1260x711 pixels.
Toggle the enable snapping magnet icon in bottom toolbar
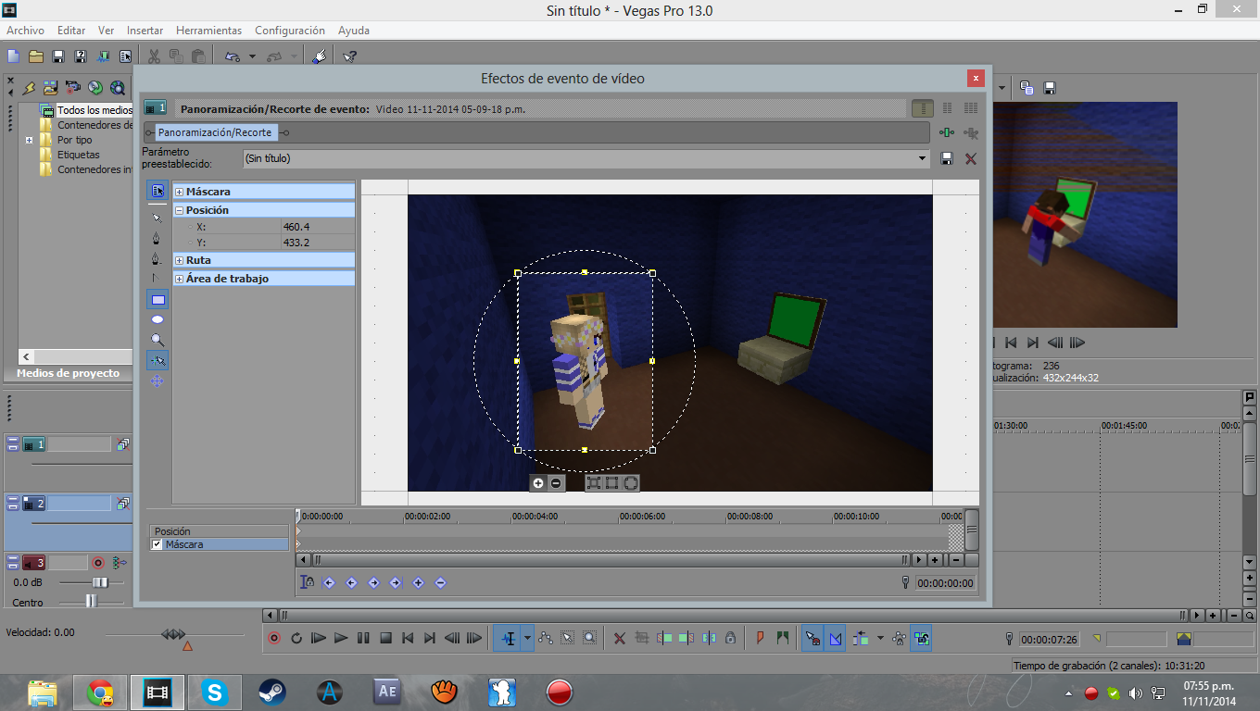813,638
